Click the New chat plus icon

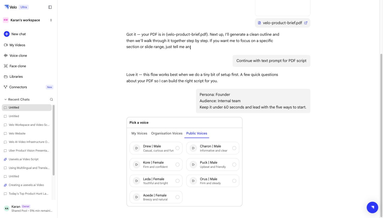[7, 34]
